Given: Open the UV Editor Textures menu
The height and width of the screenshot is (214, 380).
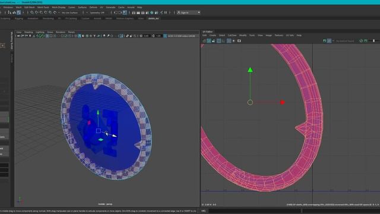Looking at the screenshot, I should pos(278,36).
